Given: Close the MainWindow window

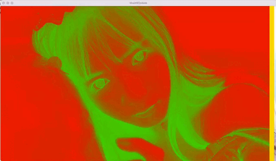Looking at the screenshot, I should pyautogui.click(x=4, y=3).
